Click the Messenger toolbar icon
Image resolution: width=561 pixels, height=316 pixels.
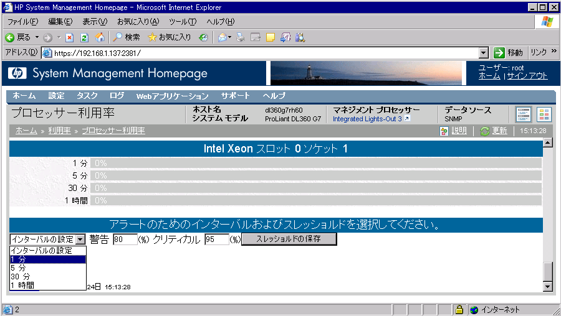pyautogui.click(x=285, y=37)
